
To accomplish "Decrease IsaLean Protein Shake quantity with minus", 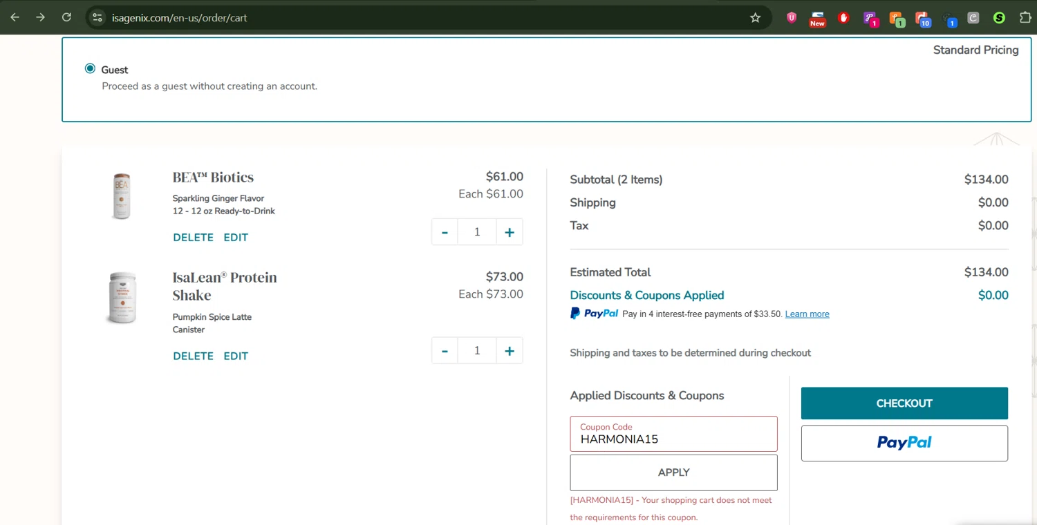I will [x=445, y=351].
